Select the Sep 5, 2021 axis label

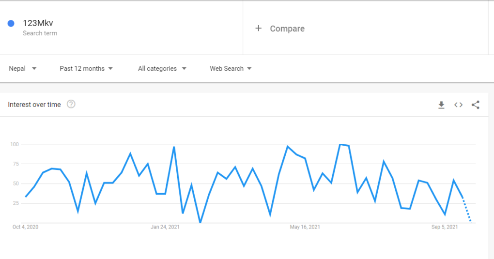tap(445, 227)
